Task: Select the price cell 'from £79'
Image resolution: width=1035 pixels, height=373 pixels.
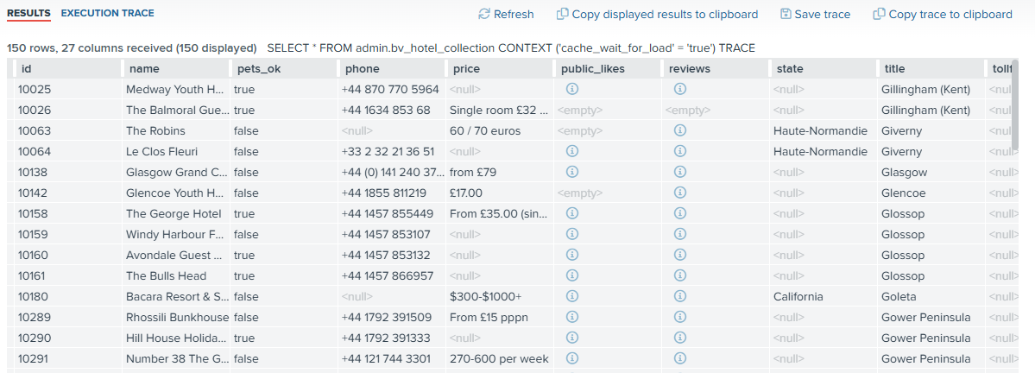Action: coord(499,172)
